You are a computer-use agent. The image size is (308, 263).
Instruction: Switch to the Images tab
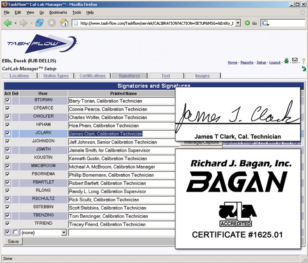[202, 76]
